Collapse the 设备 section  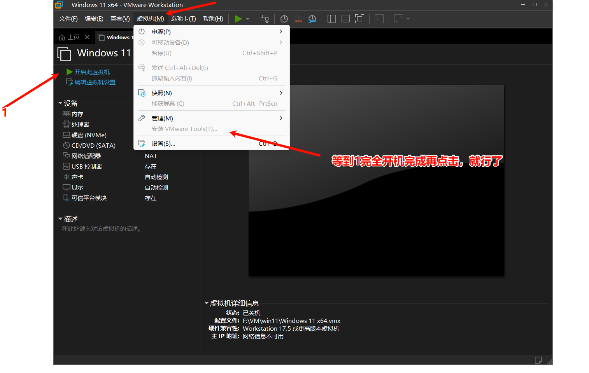60,103
